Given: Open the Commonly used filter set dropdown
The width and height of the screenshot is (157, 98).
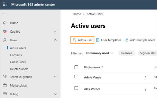Looking at the screenshot, I should tap(99, 53).
